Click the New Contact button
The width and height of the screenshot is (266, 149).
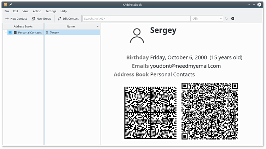pos(16,19)
